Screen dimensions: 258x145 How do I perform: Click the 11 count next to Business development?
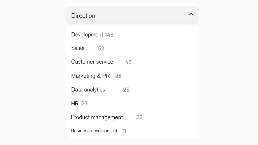tap(124, 131)
